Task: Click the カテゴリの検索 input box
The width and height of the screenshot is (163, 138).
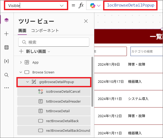Action: coord(146,51)
